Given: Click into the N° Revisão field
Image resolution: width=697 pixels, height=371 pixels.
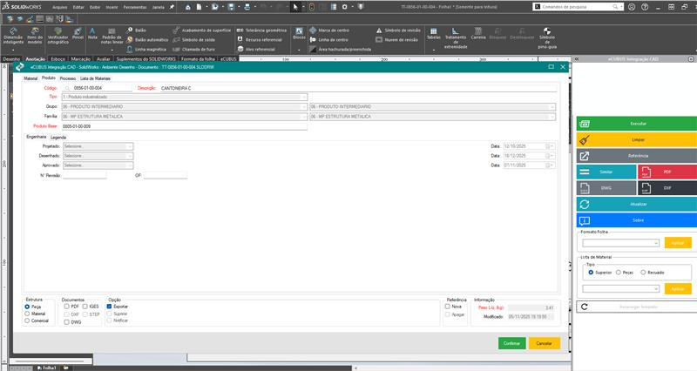Looking at the screenshot, I should (x=84, y=175).
